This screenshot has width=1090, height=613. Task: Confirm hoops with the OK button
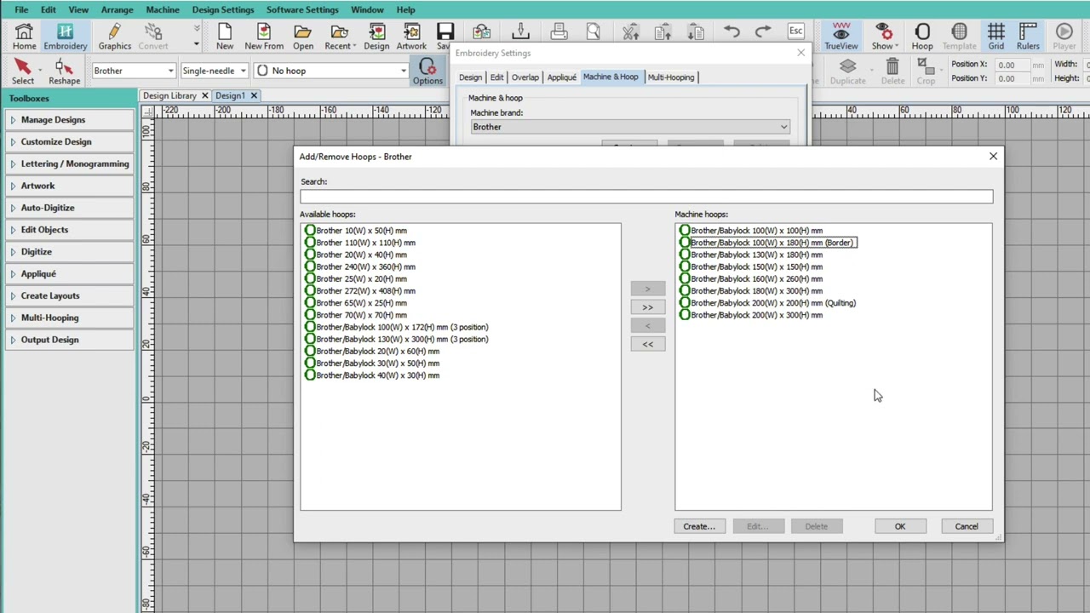[900, 526]
